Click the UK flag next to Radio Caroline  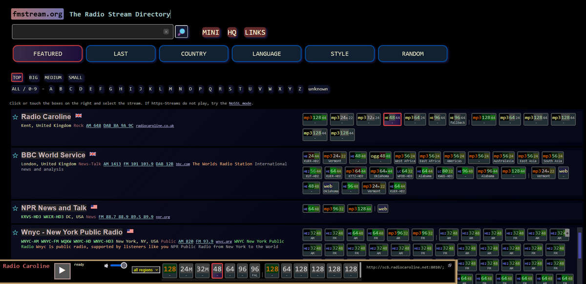tap(78, 116)
